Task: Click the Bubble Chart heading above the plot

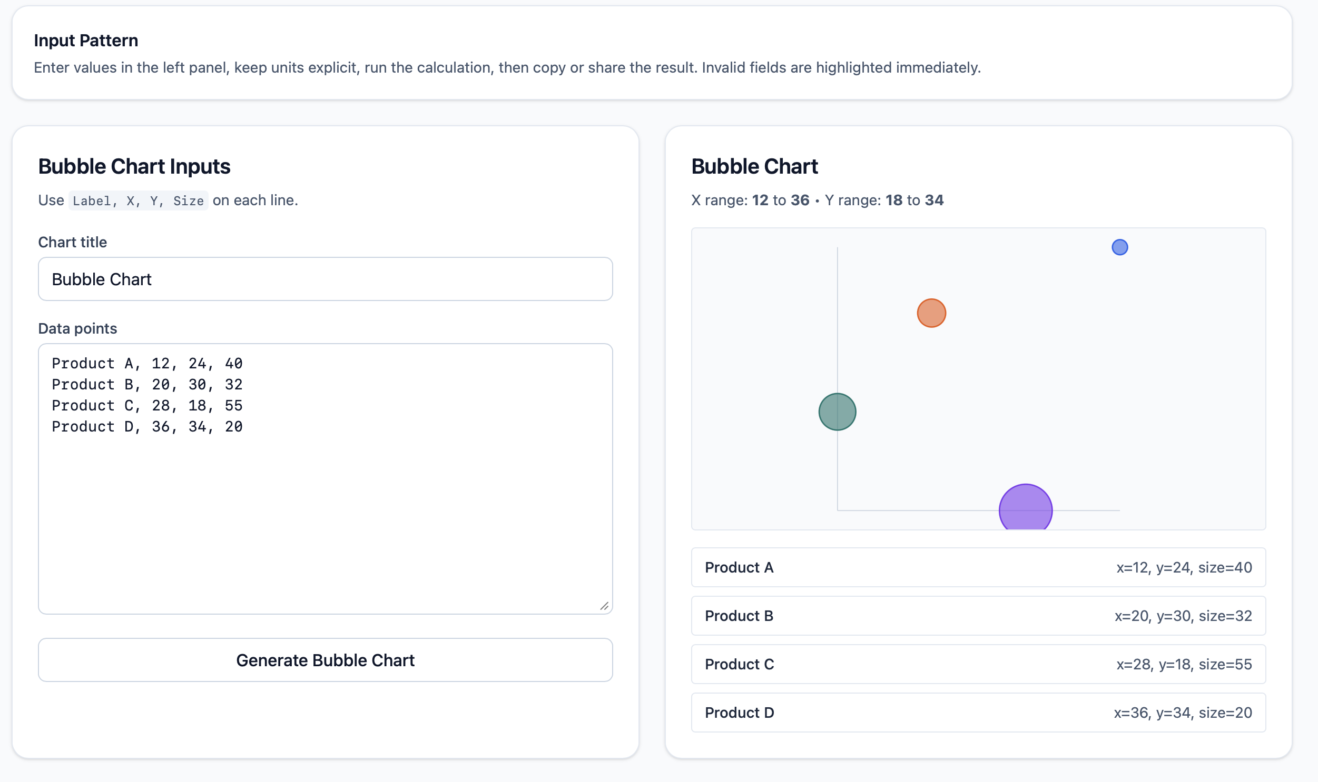Action: coord(755,165)
